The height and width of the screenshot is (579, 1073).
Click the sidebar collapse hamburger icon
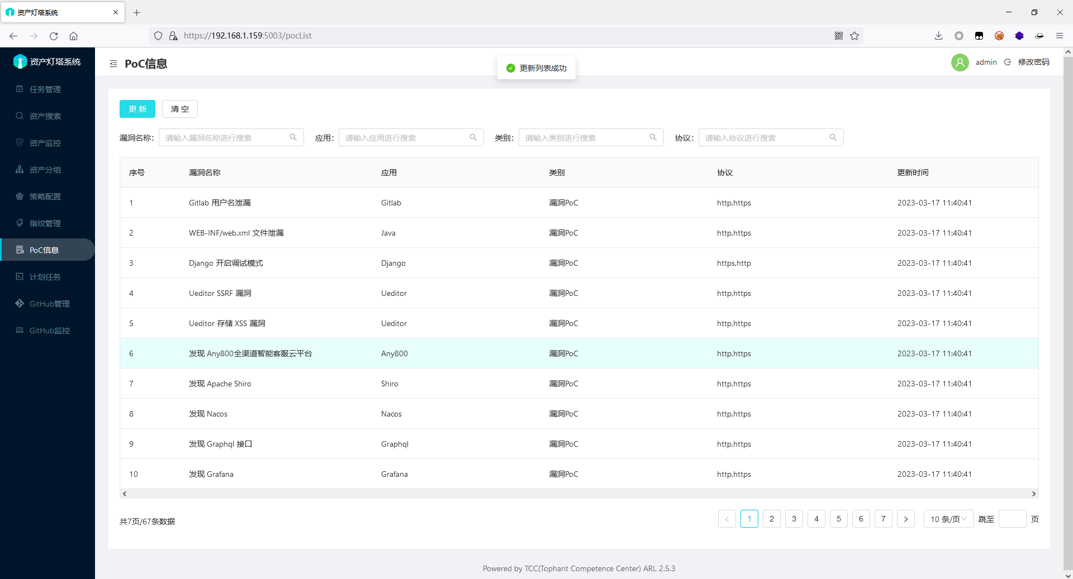coord(113,64)
